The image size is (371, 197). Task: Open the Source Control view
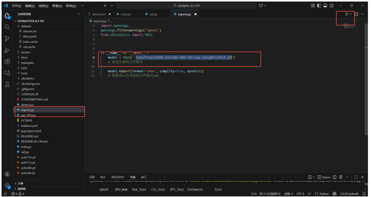7,39
